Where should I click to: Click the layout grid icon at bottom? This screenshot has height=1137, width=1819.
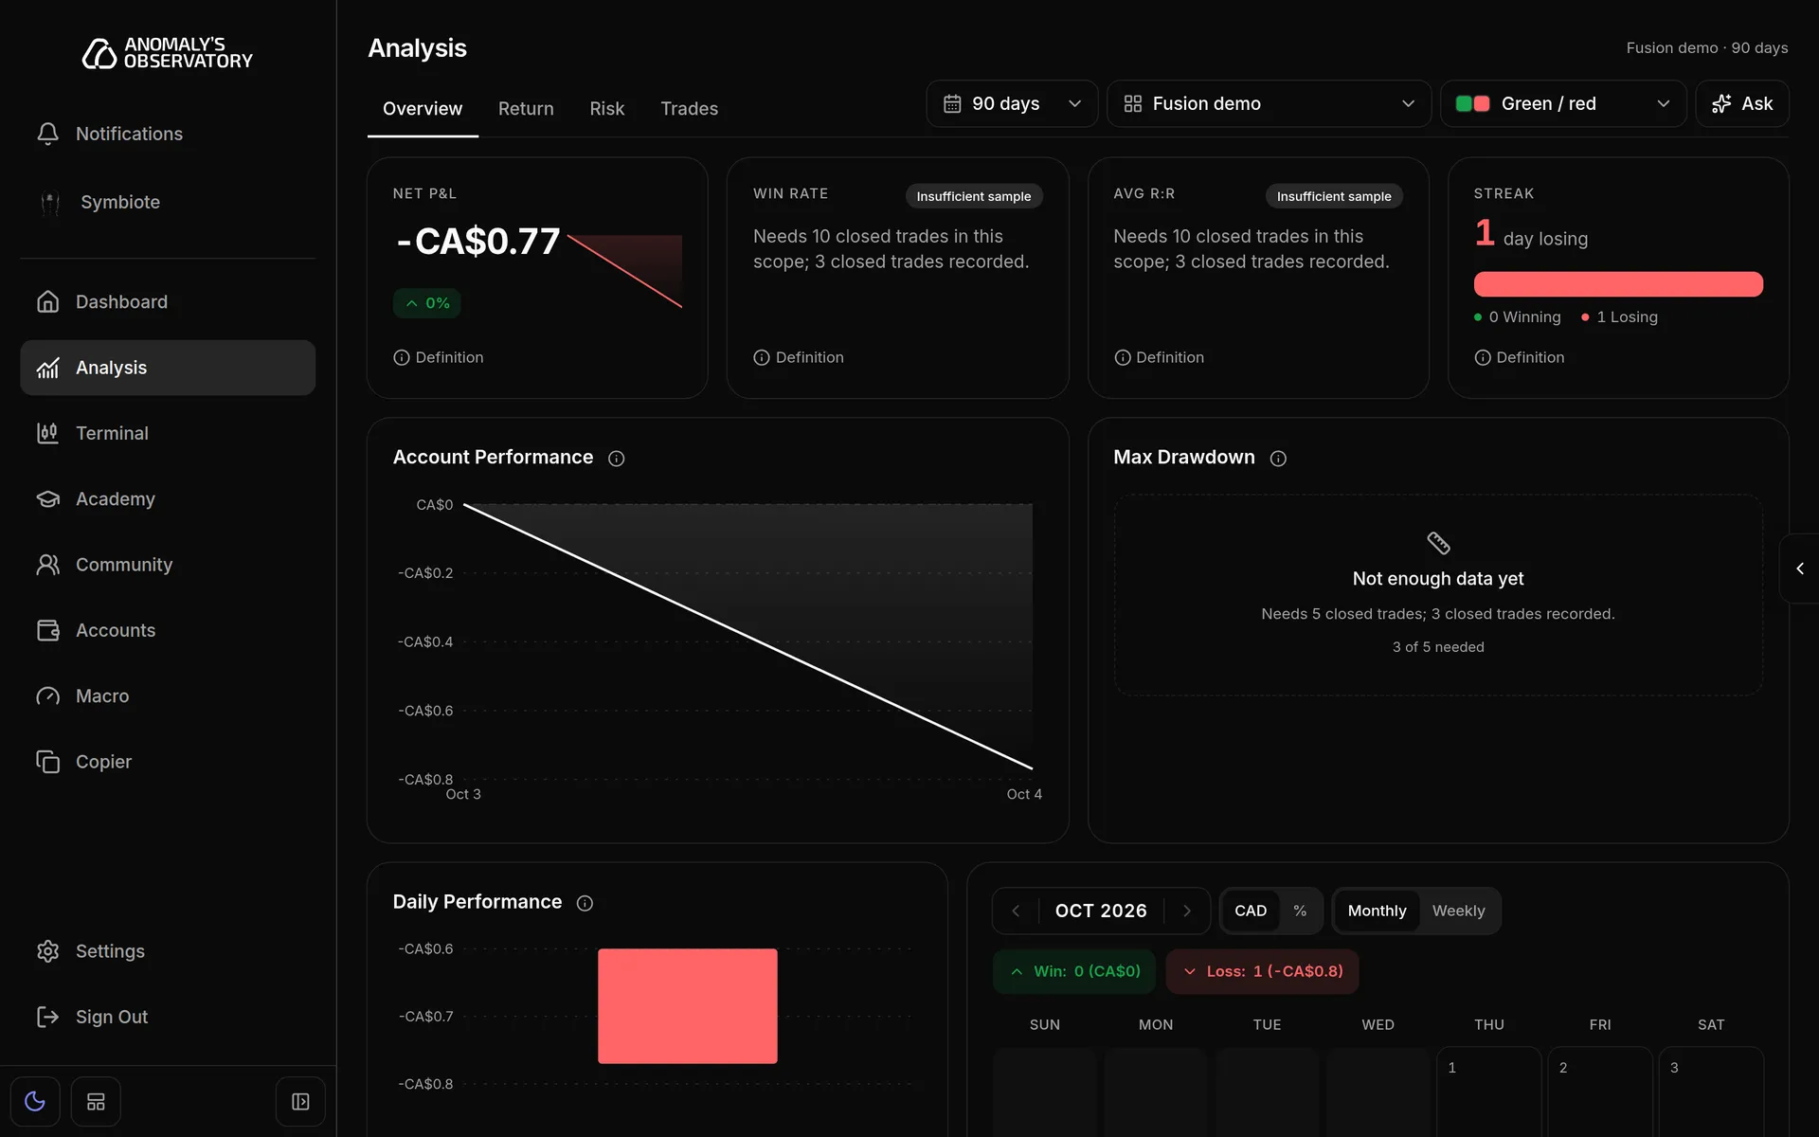coord(96,1101)
